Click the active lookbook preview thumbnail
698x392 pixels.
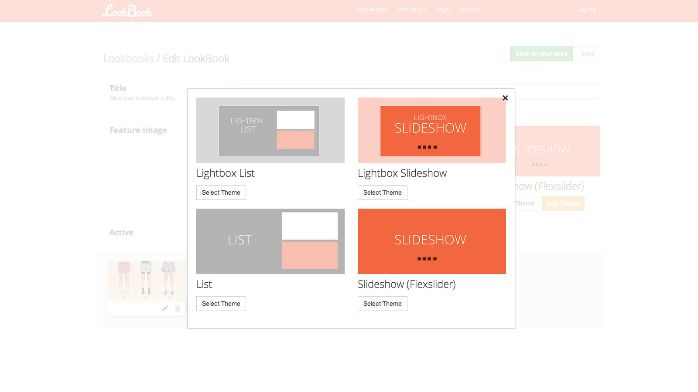(x=146, y=281)
